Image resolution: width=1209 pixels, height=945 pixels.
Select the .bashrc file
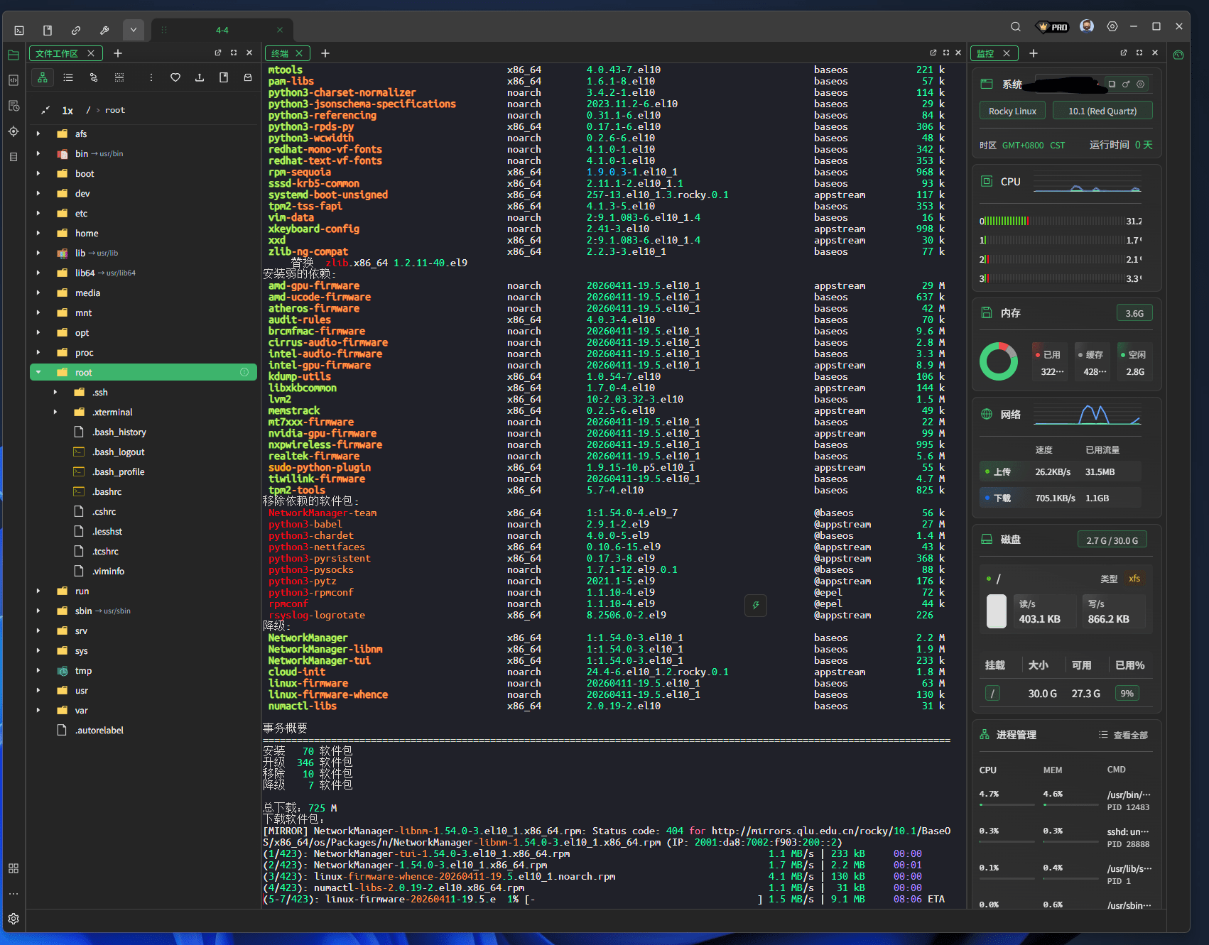(x=143, y=491)
